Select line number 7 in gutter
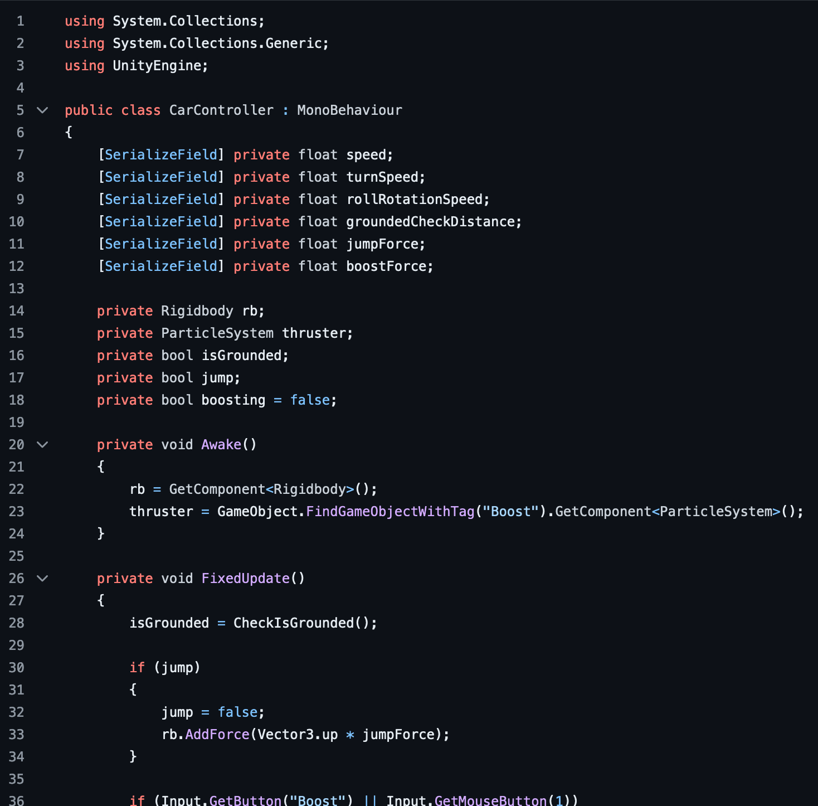Viewport: 818px width, 806px height. pyautogui.click(x=21, y=155)
